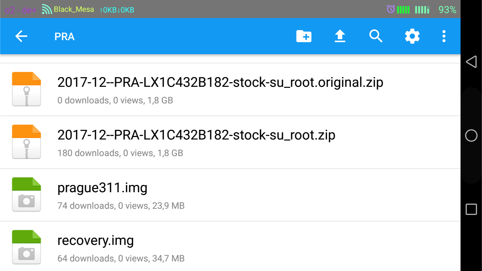Tap the green image icon for prague311.img
Screen dimensions: 482x271
[26, 194]
